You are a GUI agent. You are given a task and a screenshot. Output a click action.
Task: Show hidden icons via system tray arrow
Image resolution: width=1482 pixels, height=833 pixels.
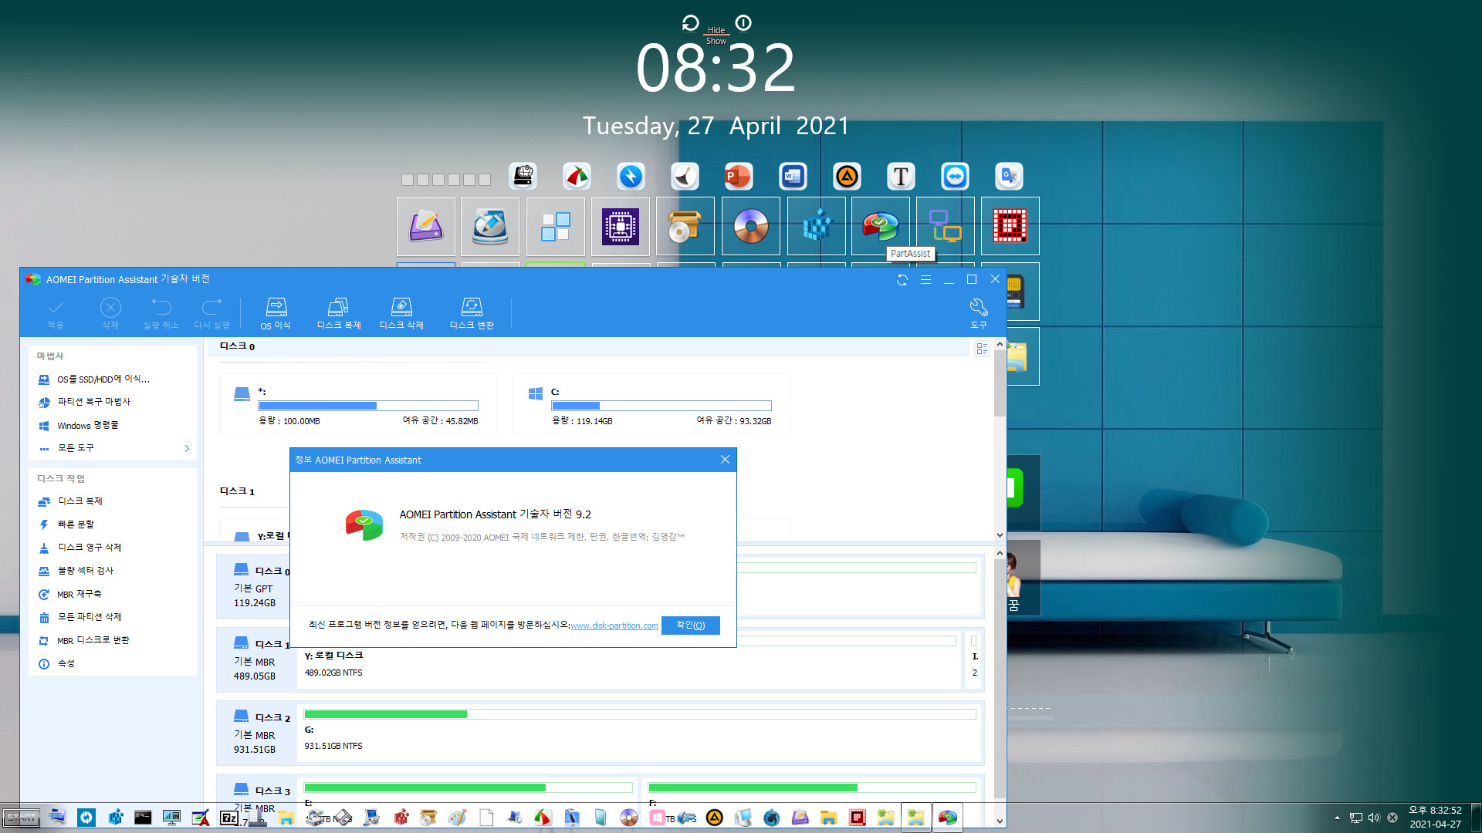coord(1337,818)
